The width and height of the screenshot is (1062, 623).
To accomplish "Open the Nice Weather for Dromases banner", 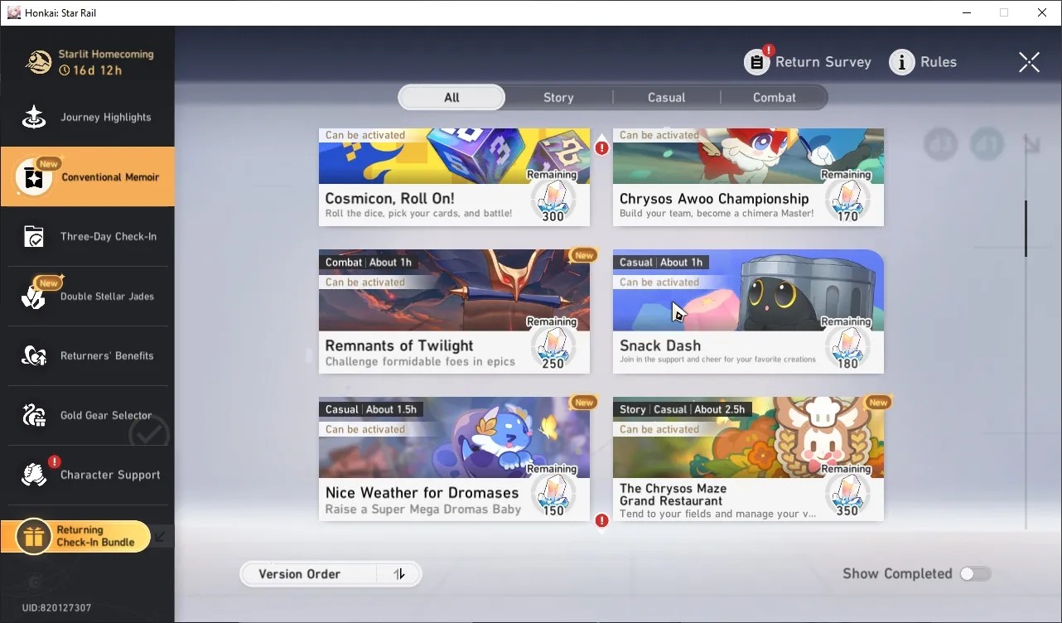I will point(454,437).
